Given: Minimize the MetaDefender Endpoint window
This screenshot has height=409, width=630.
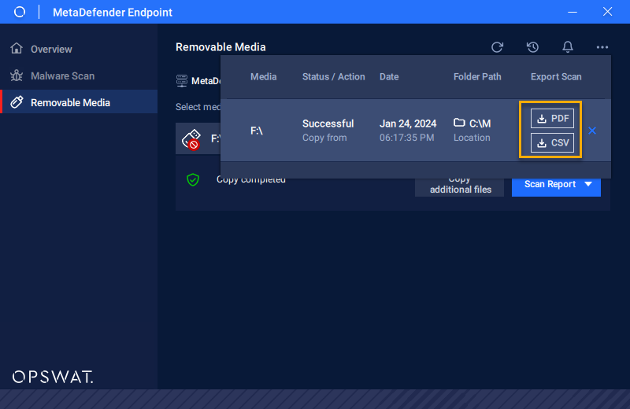Looking at the screenshot, I should pos(573,12).
